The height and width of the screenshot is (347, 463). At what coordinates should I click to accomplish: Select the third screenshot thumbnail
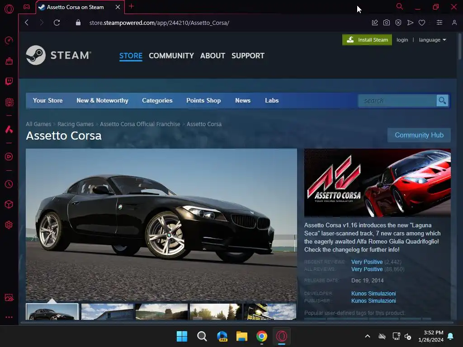pos(161,312)
